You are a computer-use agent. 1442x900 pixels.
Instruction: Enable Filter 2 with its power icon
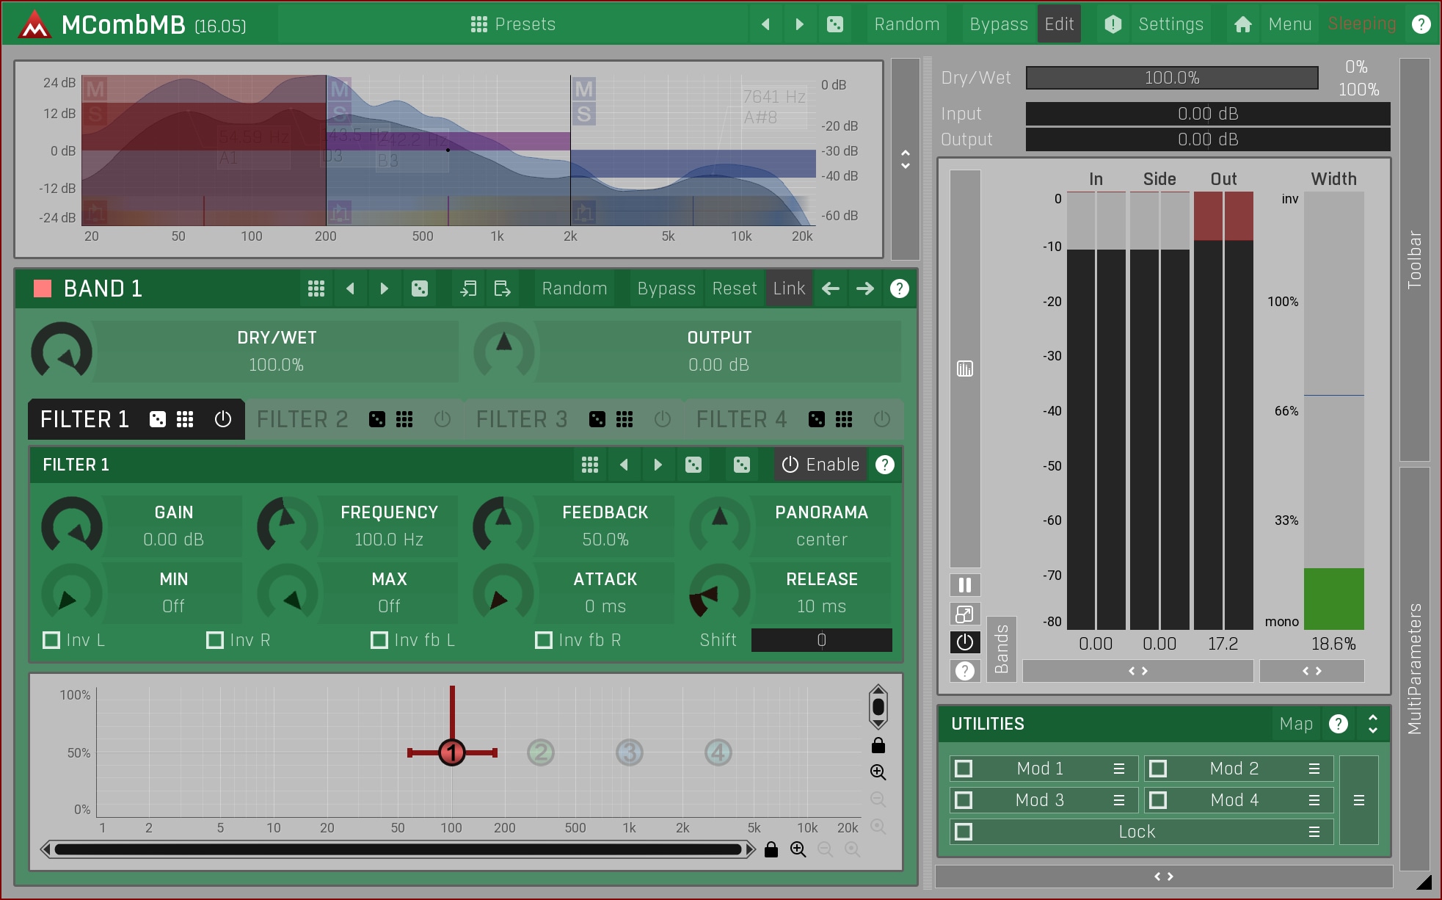click(443, 419)
